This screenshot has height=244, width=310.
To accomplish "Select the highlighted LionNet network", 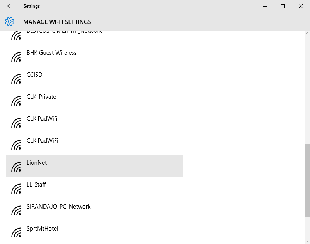I will click(x=94, y=165).
